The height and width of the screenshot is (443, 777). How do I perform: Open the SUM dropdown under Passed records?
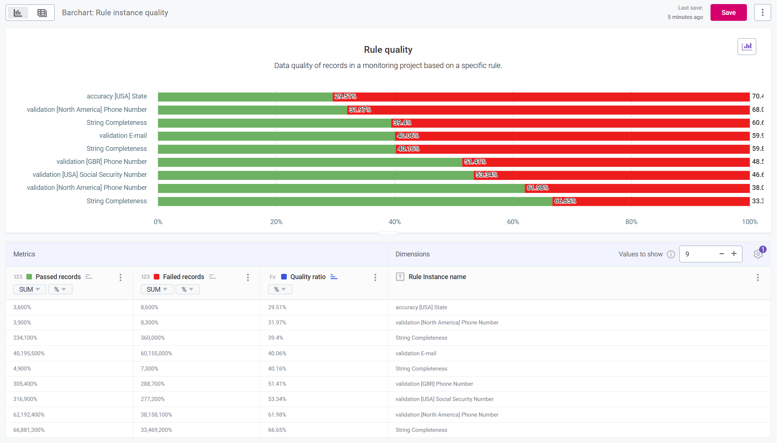coord(29,289)
